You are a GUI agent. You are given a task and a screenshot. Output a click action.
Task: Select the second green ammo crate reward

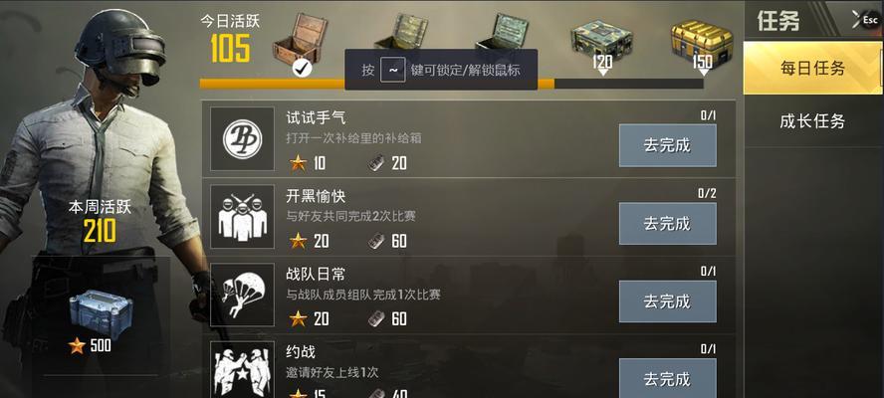400,32
